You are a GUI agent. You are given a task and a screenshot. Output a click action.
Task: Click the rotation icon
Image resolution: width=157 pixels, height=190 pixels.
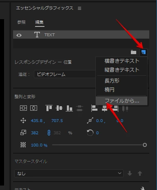(x=90, y=133)
